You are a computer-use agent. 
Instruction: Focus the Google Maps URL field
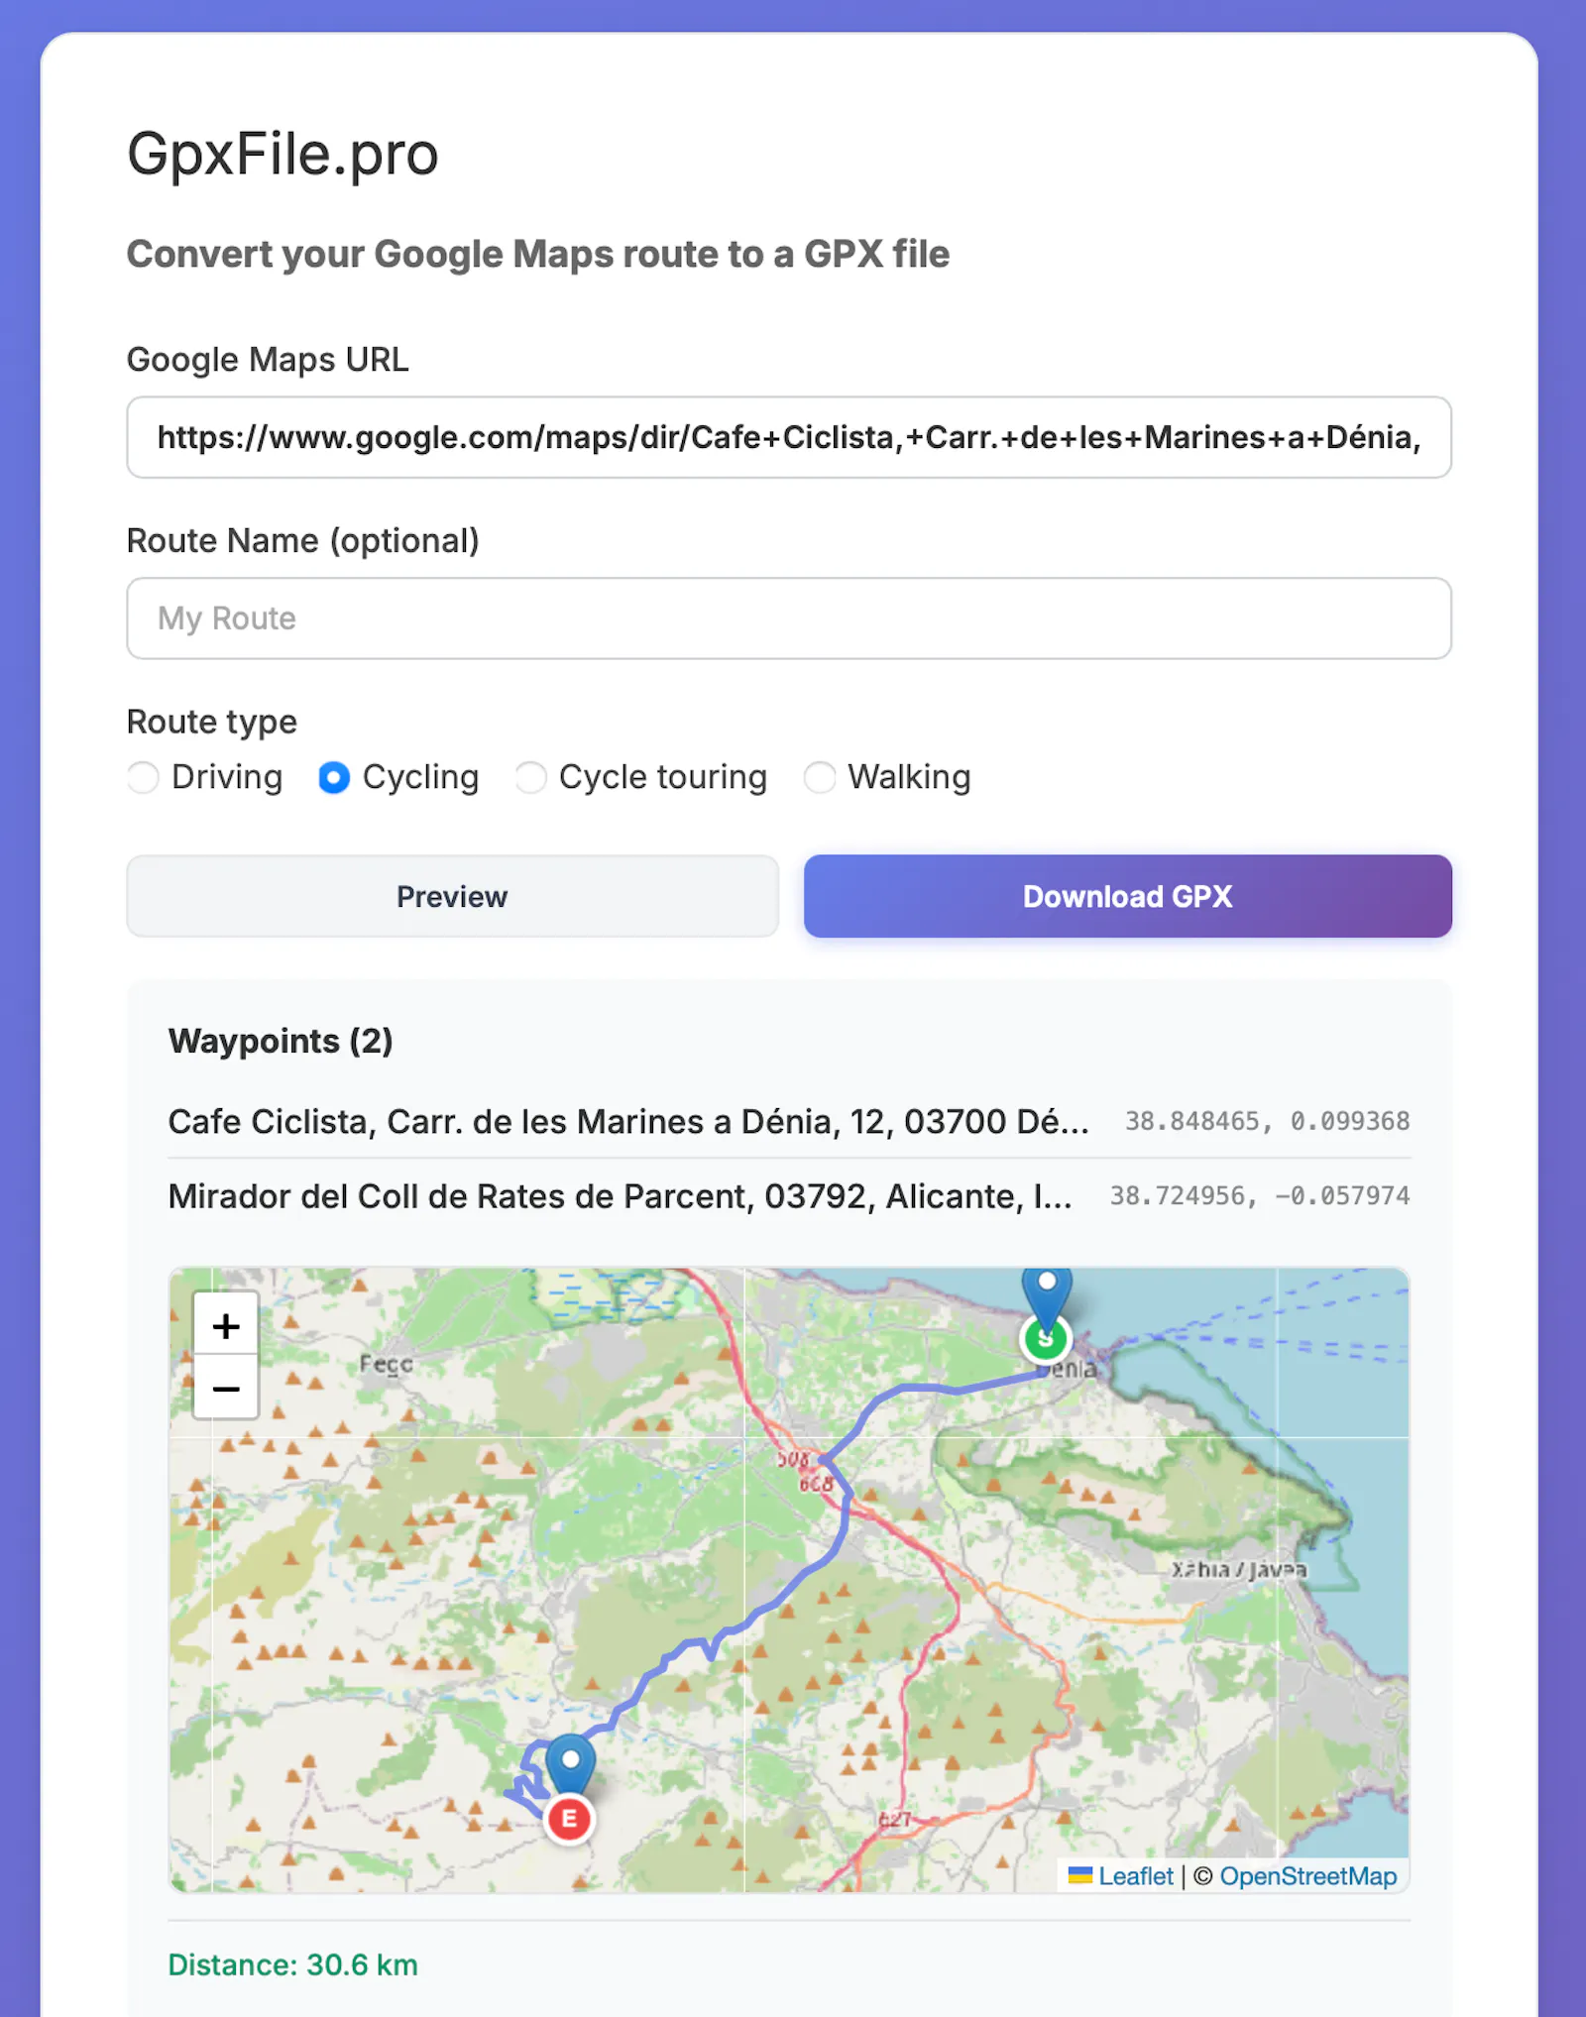click(789, 437)
